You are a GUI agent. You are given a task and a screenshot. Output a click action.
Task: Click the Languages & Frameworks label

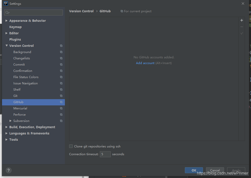(29, 133)
